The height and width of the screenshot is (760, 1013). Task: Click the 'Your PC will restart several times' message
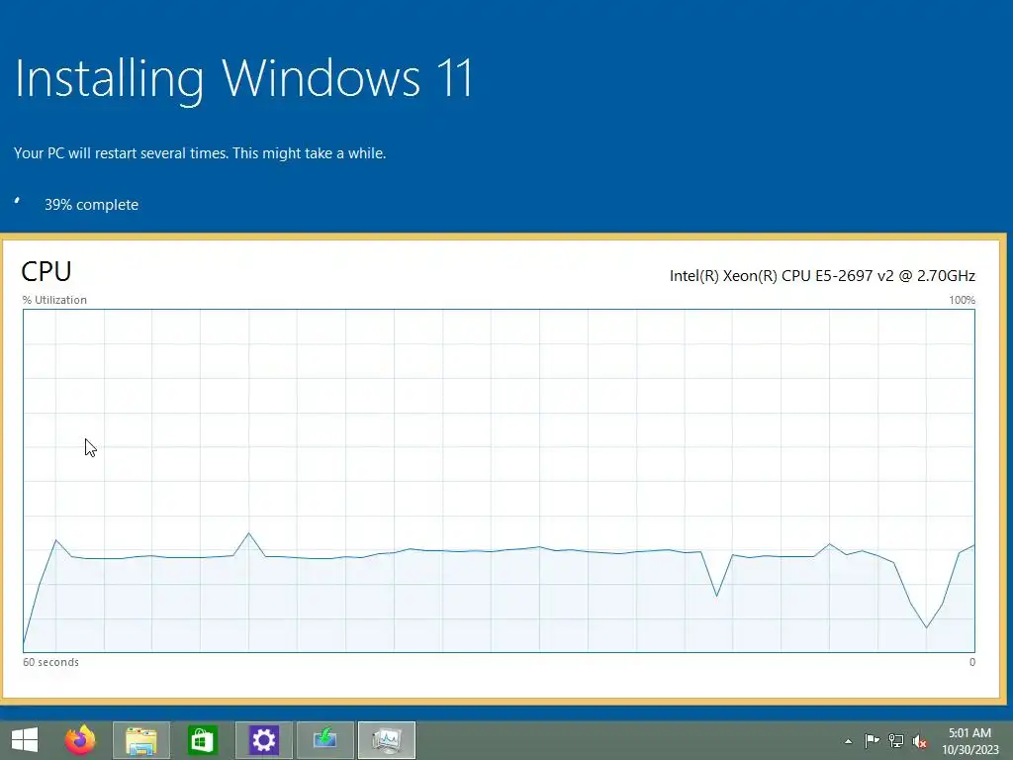(x=200, y=153)
